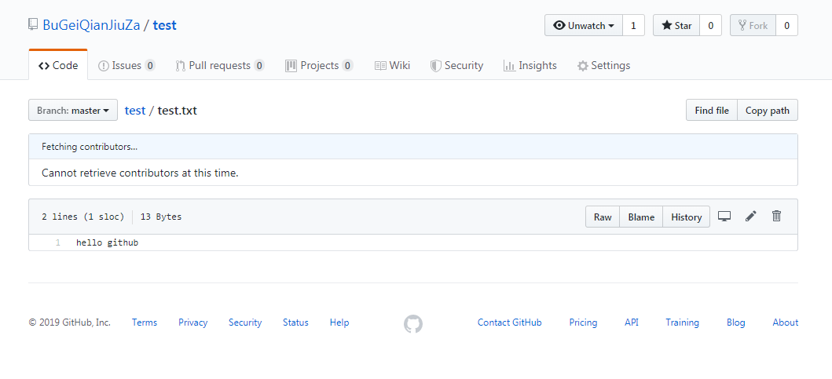Star the test repository
The height and width of the screenshot is (379, 832).
(676, 25)
